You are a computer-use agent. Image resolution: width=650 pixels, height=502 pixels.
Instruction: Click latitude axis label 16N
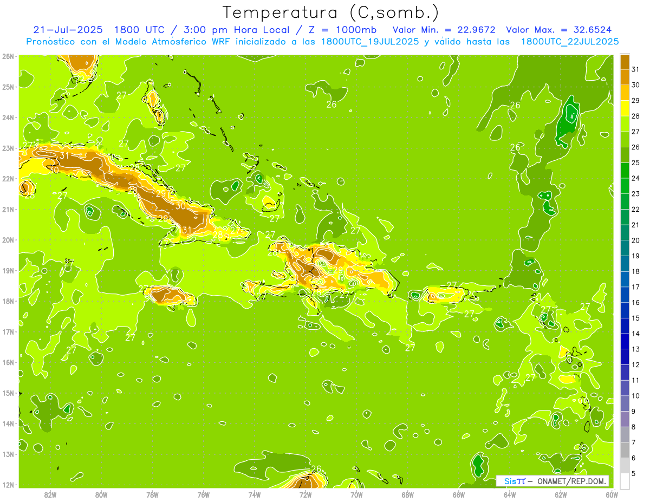8,362
